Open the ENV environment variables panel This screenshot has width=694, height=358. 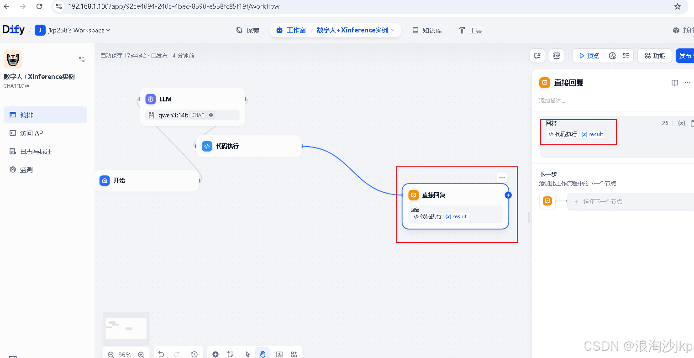point(557,56)
